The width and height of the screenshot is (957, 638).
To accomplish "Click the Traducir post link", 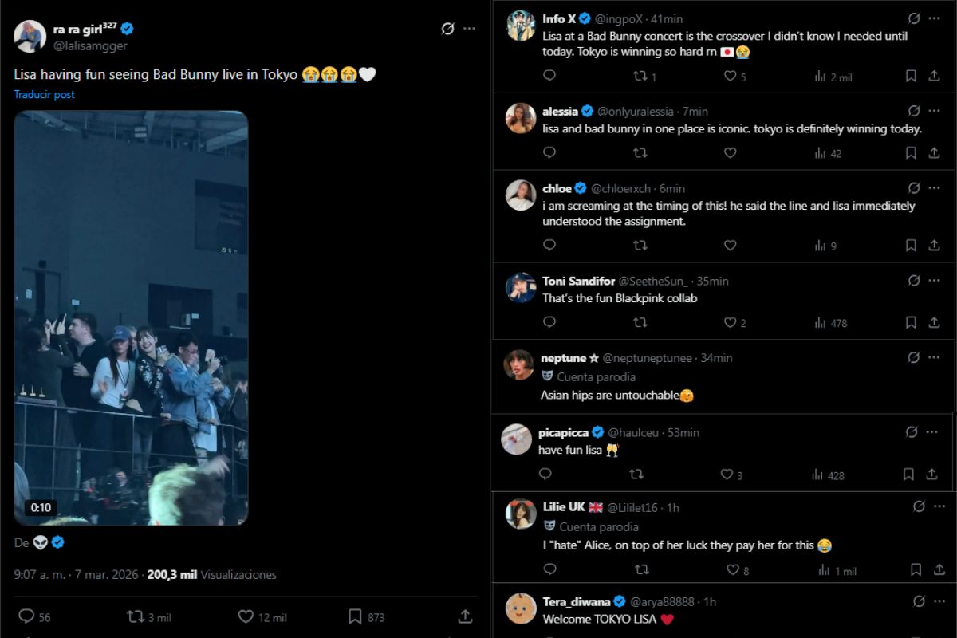I will 43,94.
